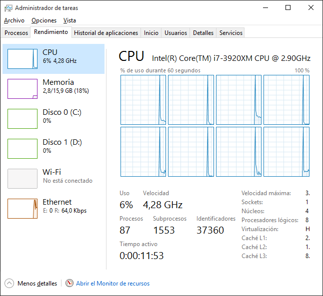Image resolution: width=323 pixels, height=296 pixels.
Task: Select the Wi-Fi graph icon
Action: [x=22, y=179]
